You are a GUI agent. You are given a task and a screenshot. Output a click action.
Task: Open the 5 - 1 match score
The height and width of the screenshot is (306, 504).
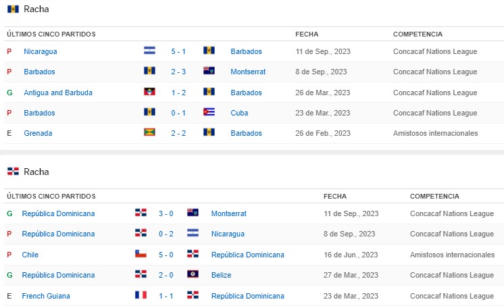pos(179,51)
